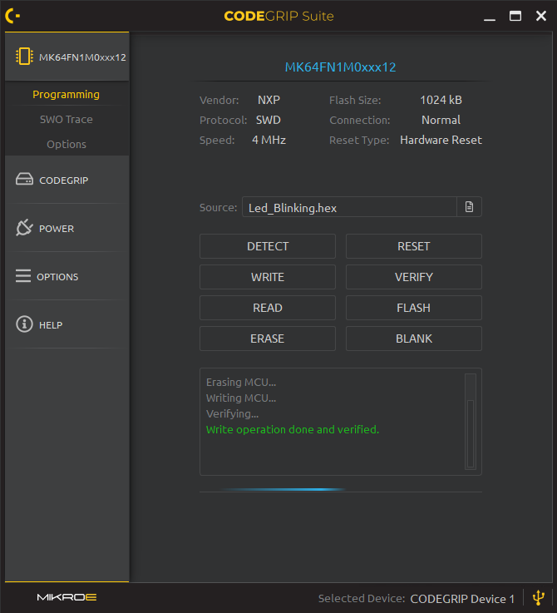Select the MK64FN1M0xxx12 chip icon
This screenshot has height=613, width=557.
pos(24,57)
